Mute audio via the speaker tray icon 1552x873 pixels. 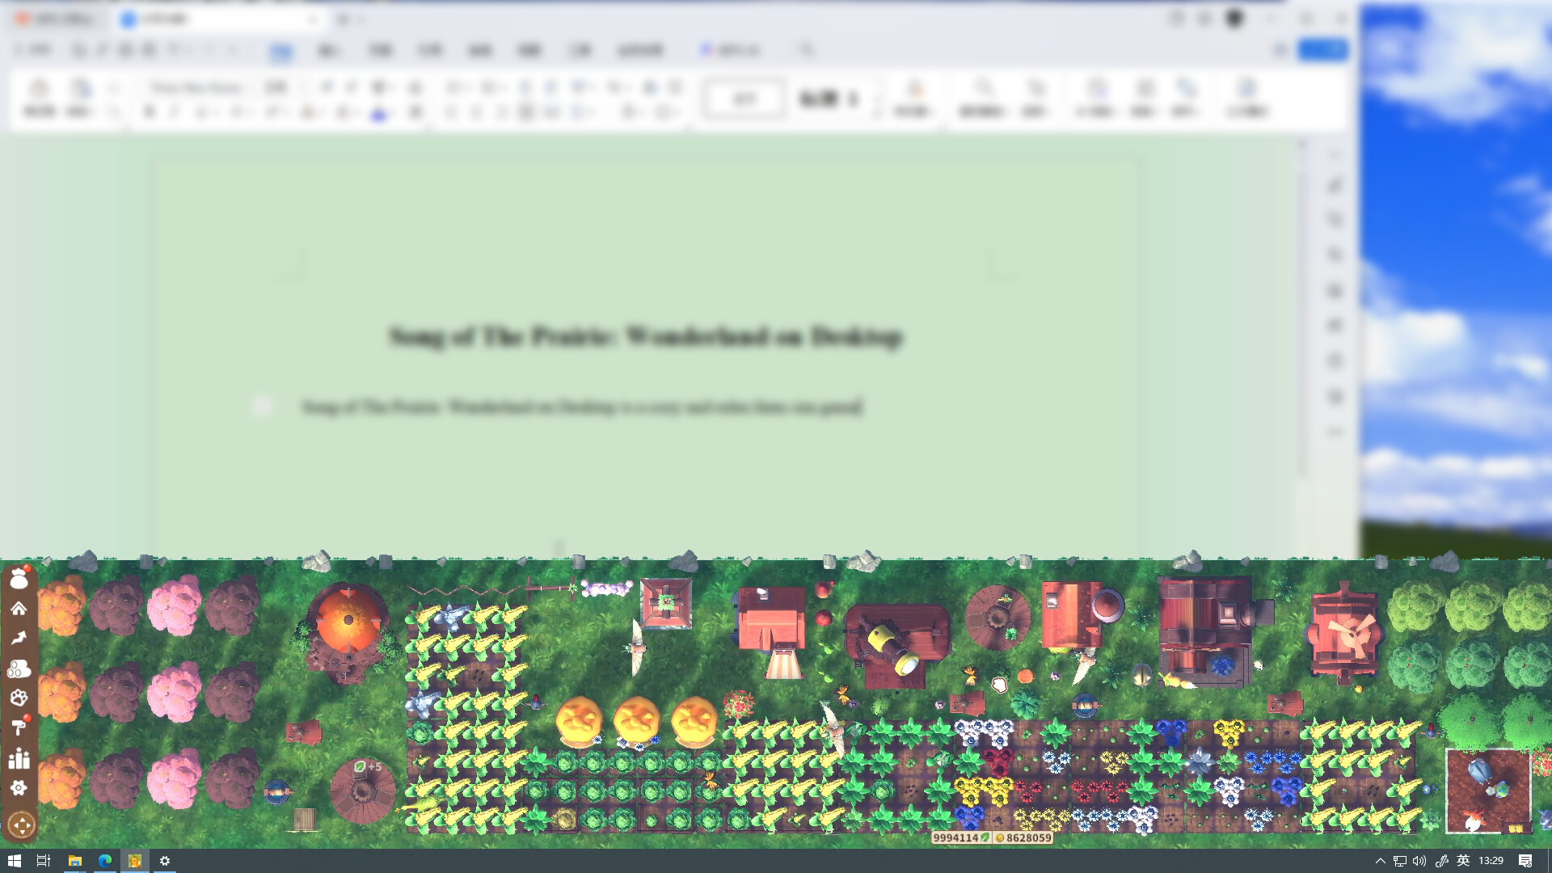click(x=1419, y=862)
